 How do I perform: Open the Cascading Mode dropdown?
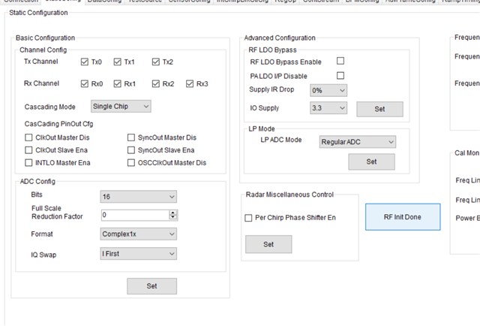[x=121, y=107]
